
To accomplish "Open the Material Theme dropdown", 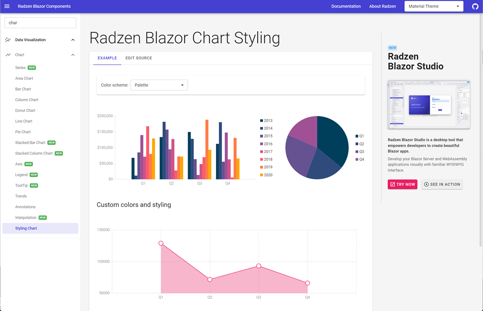I will pos(434,6).
